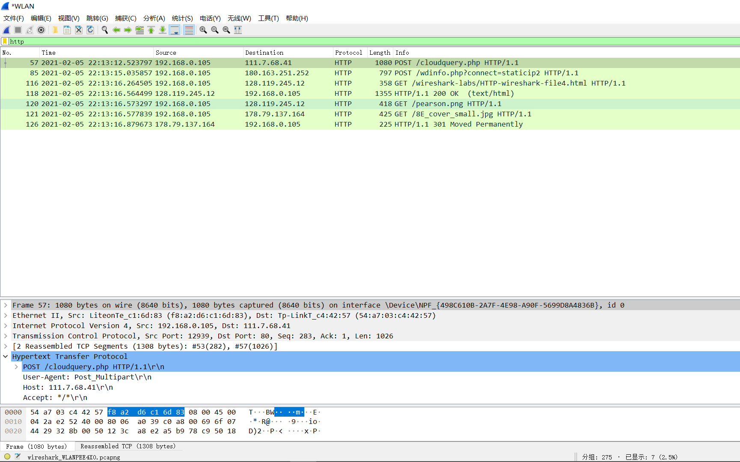740x462 pixels.
Task: Open the 跳转(G) menu
Action: coord(97,18)
